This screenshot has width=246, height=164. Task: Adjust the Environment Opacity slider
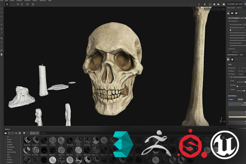click(238, 30)
